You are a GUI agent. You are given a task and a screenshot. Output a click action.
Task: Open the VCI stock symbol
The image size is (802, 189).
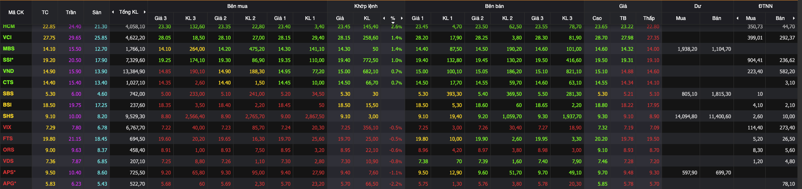[8, 37]
